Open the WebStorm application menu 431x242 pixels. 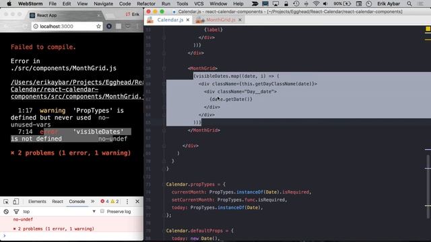[x=30, y=3]
